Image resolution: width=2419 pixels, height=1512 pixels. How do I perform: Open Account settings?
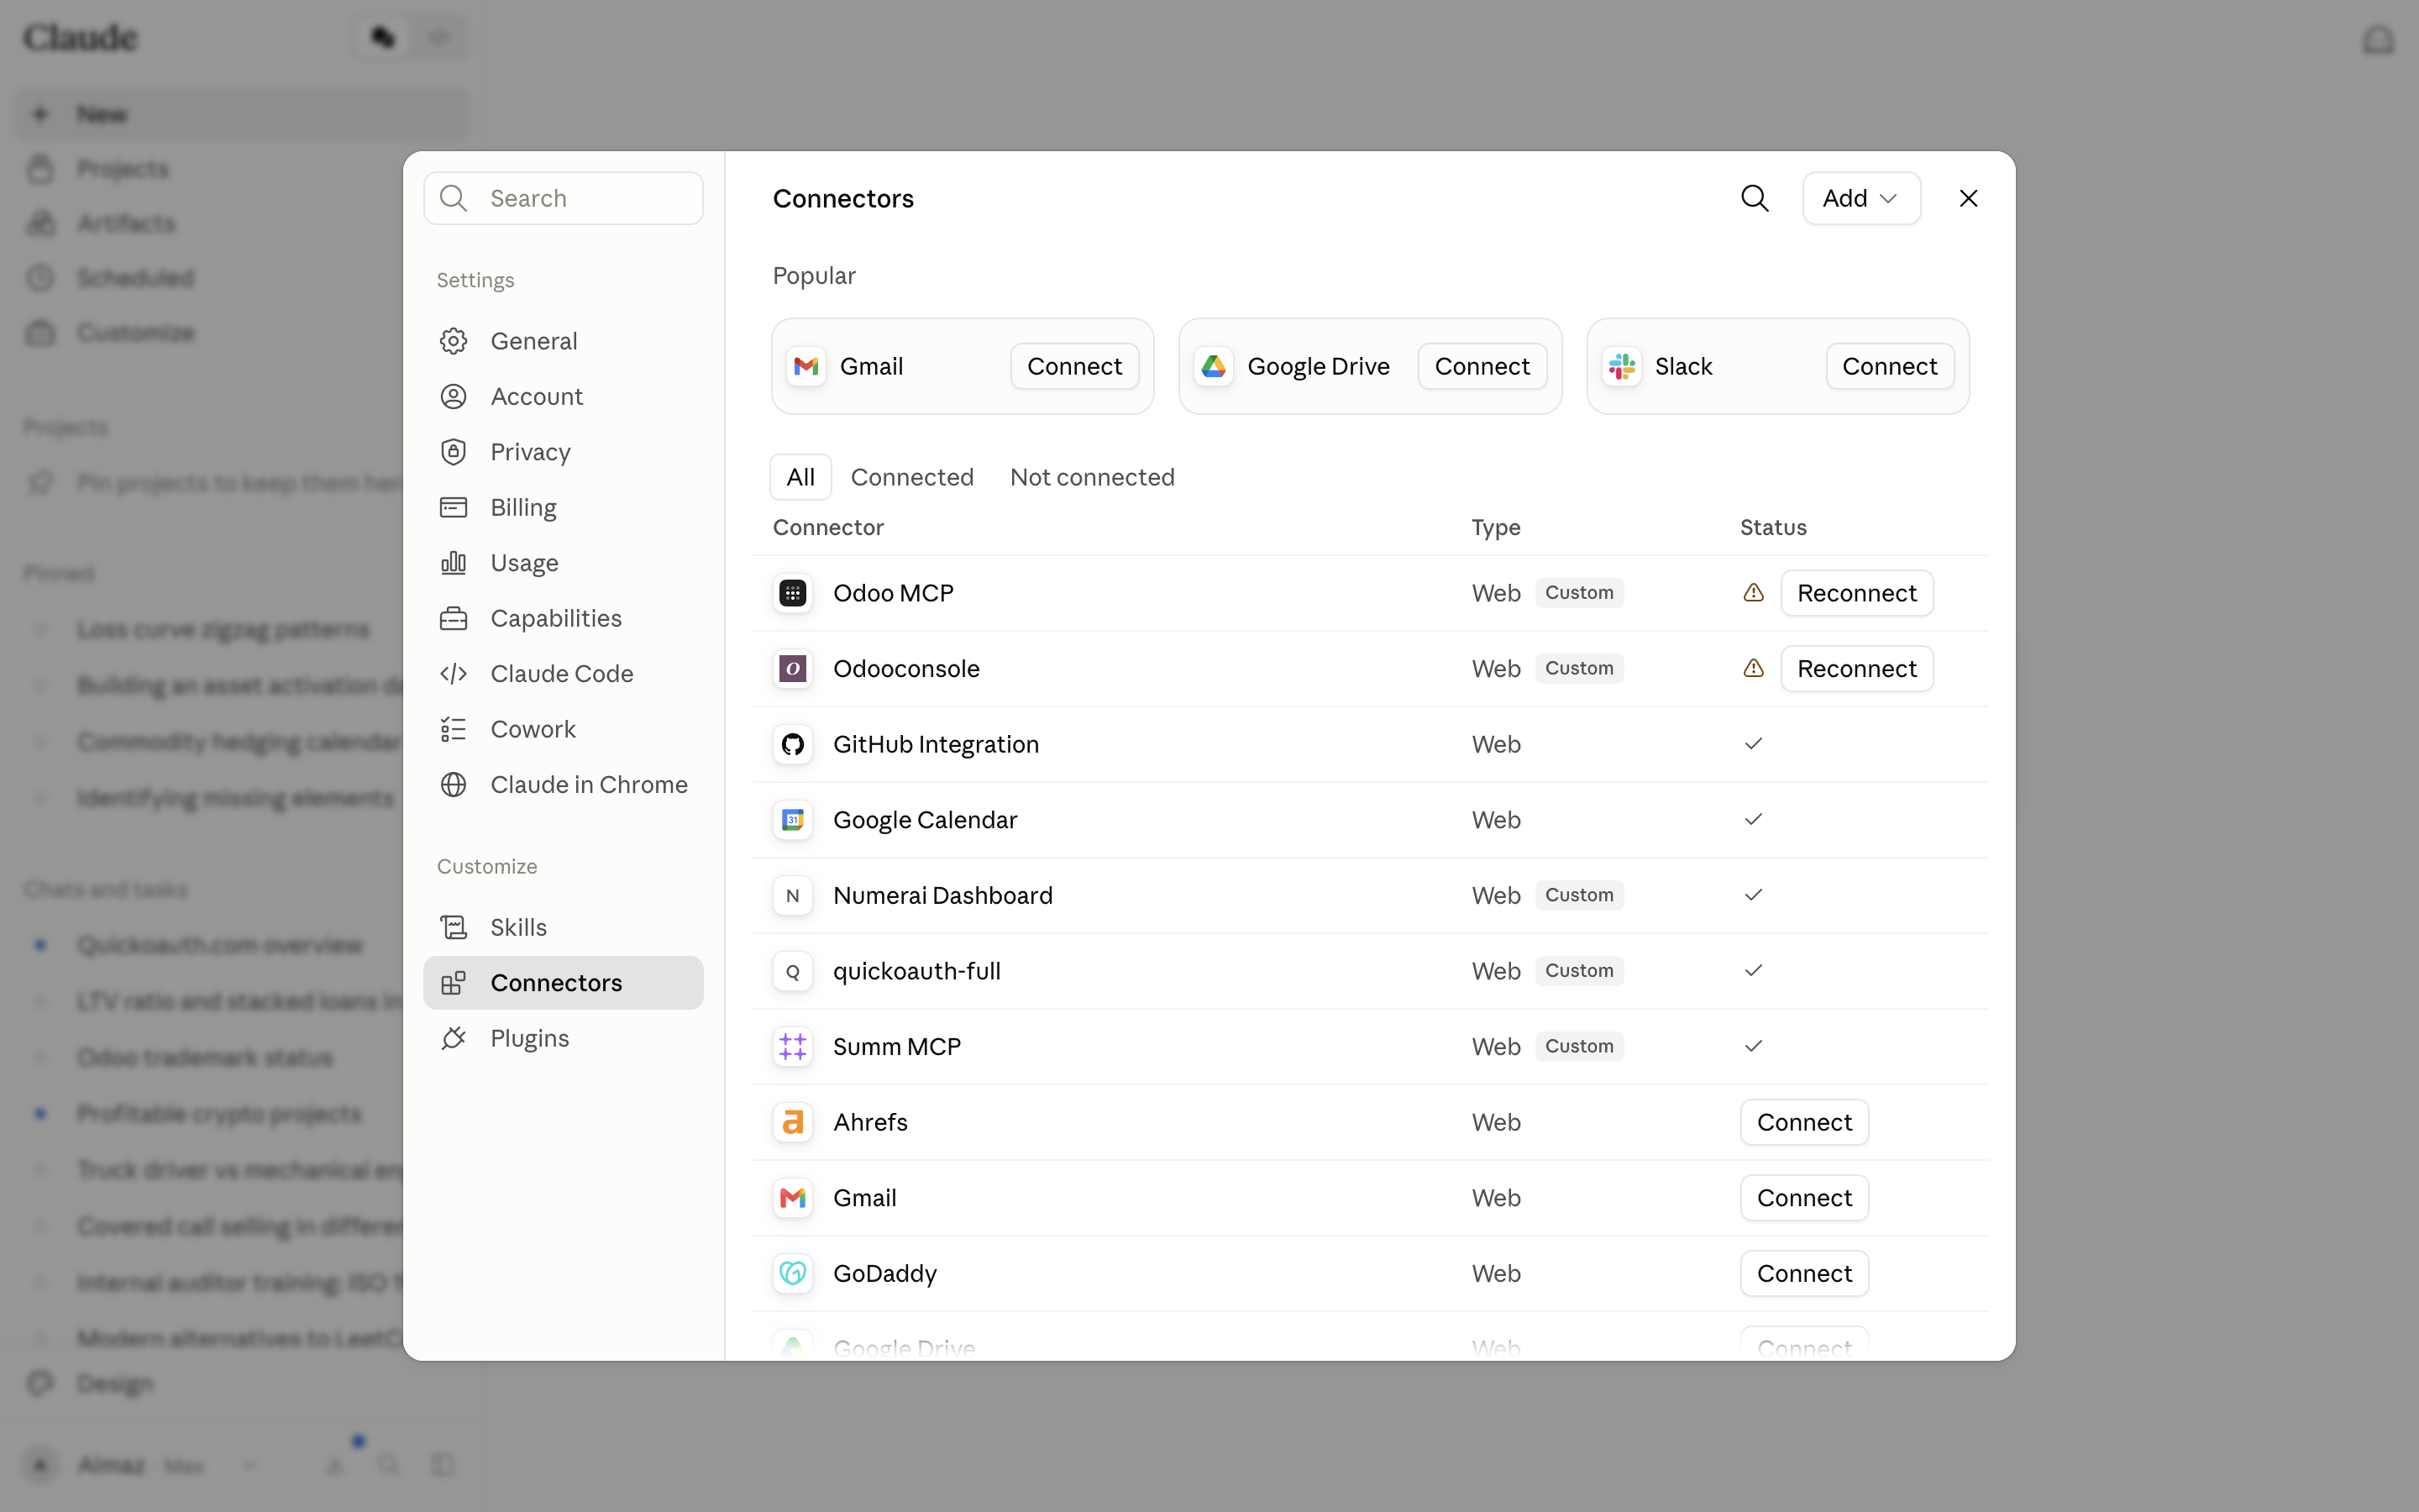coord(563,396)
